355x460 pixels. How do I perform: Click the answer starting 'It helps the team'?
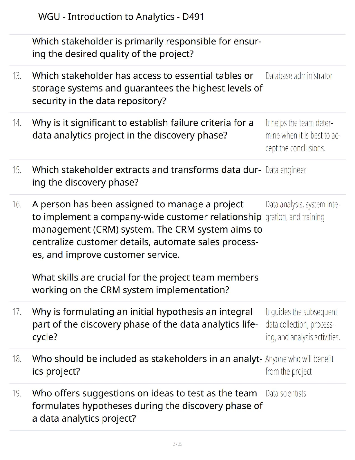point(303,136)
